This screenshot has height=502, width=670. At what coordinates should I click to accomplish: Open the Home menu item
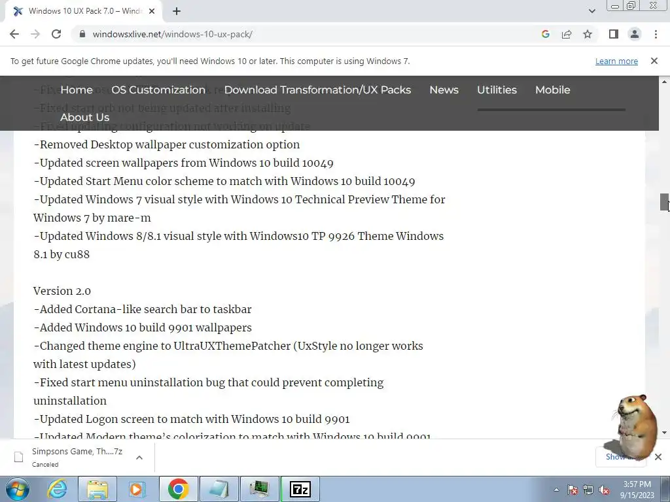point(77,90)
